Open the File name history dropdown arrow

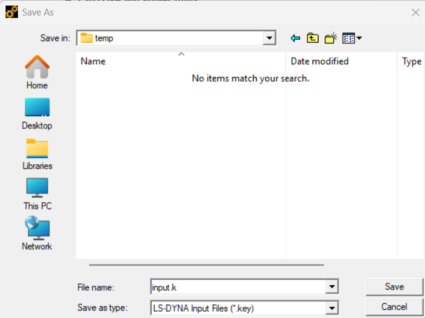click(332, 287)
